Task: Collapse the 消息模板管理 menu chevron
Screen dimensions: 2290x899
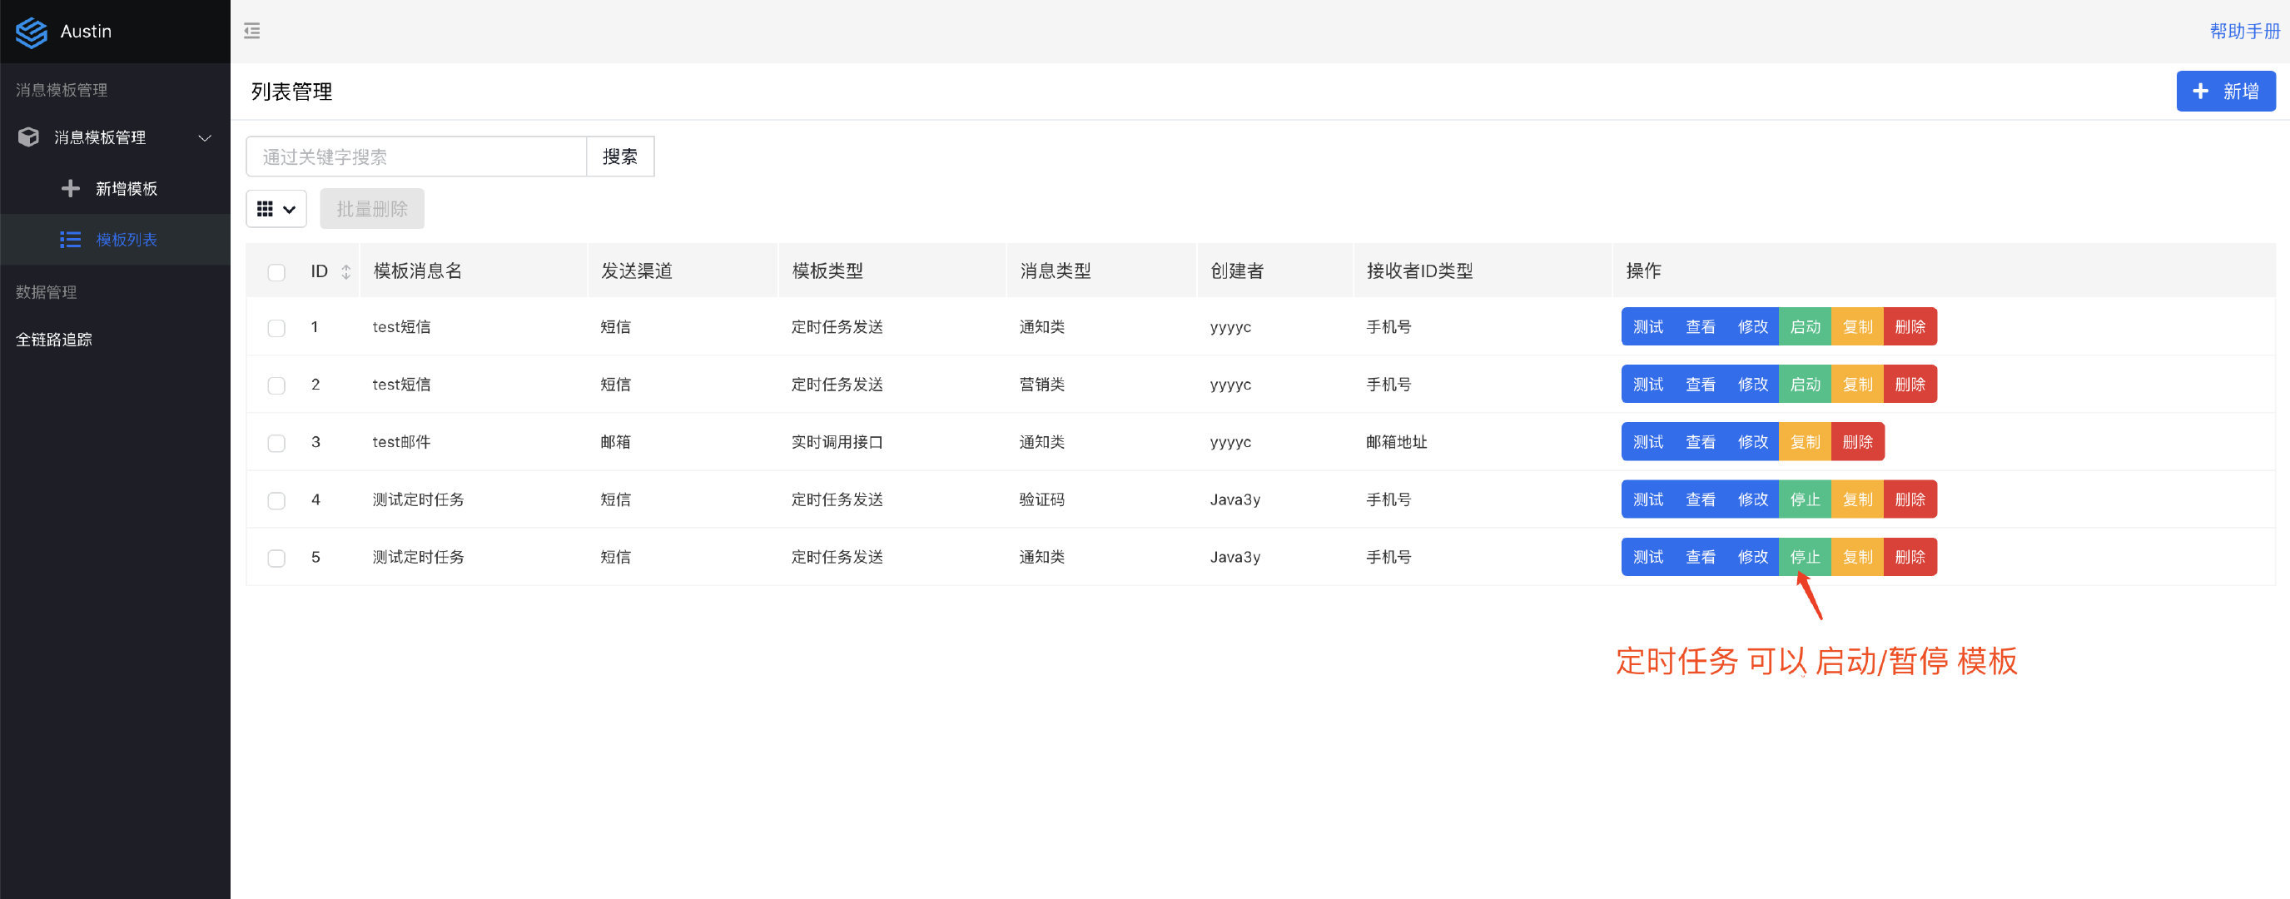Action: coord(205,138)
